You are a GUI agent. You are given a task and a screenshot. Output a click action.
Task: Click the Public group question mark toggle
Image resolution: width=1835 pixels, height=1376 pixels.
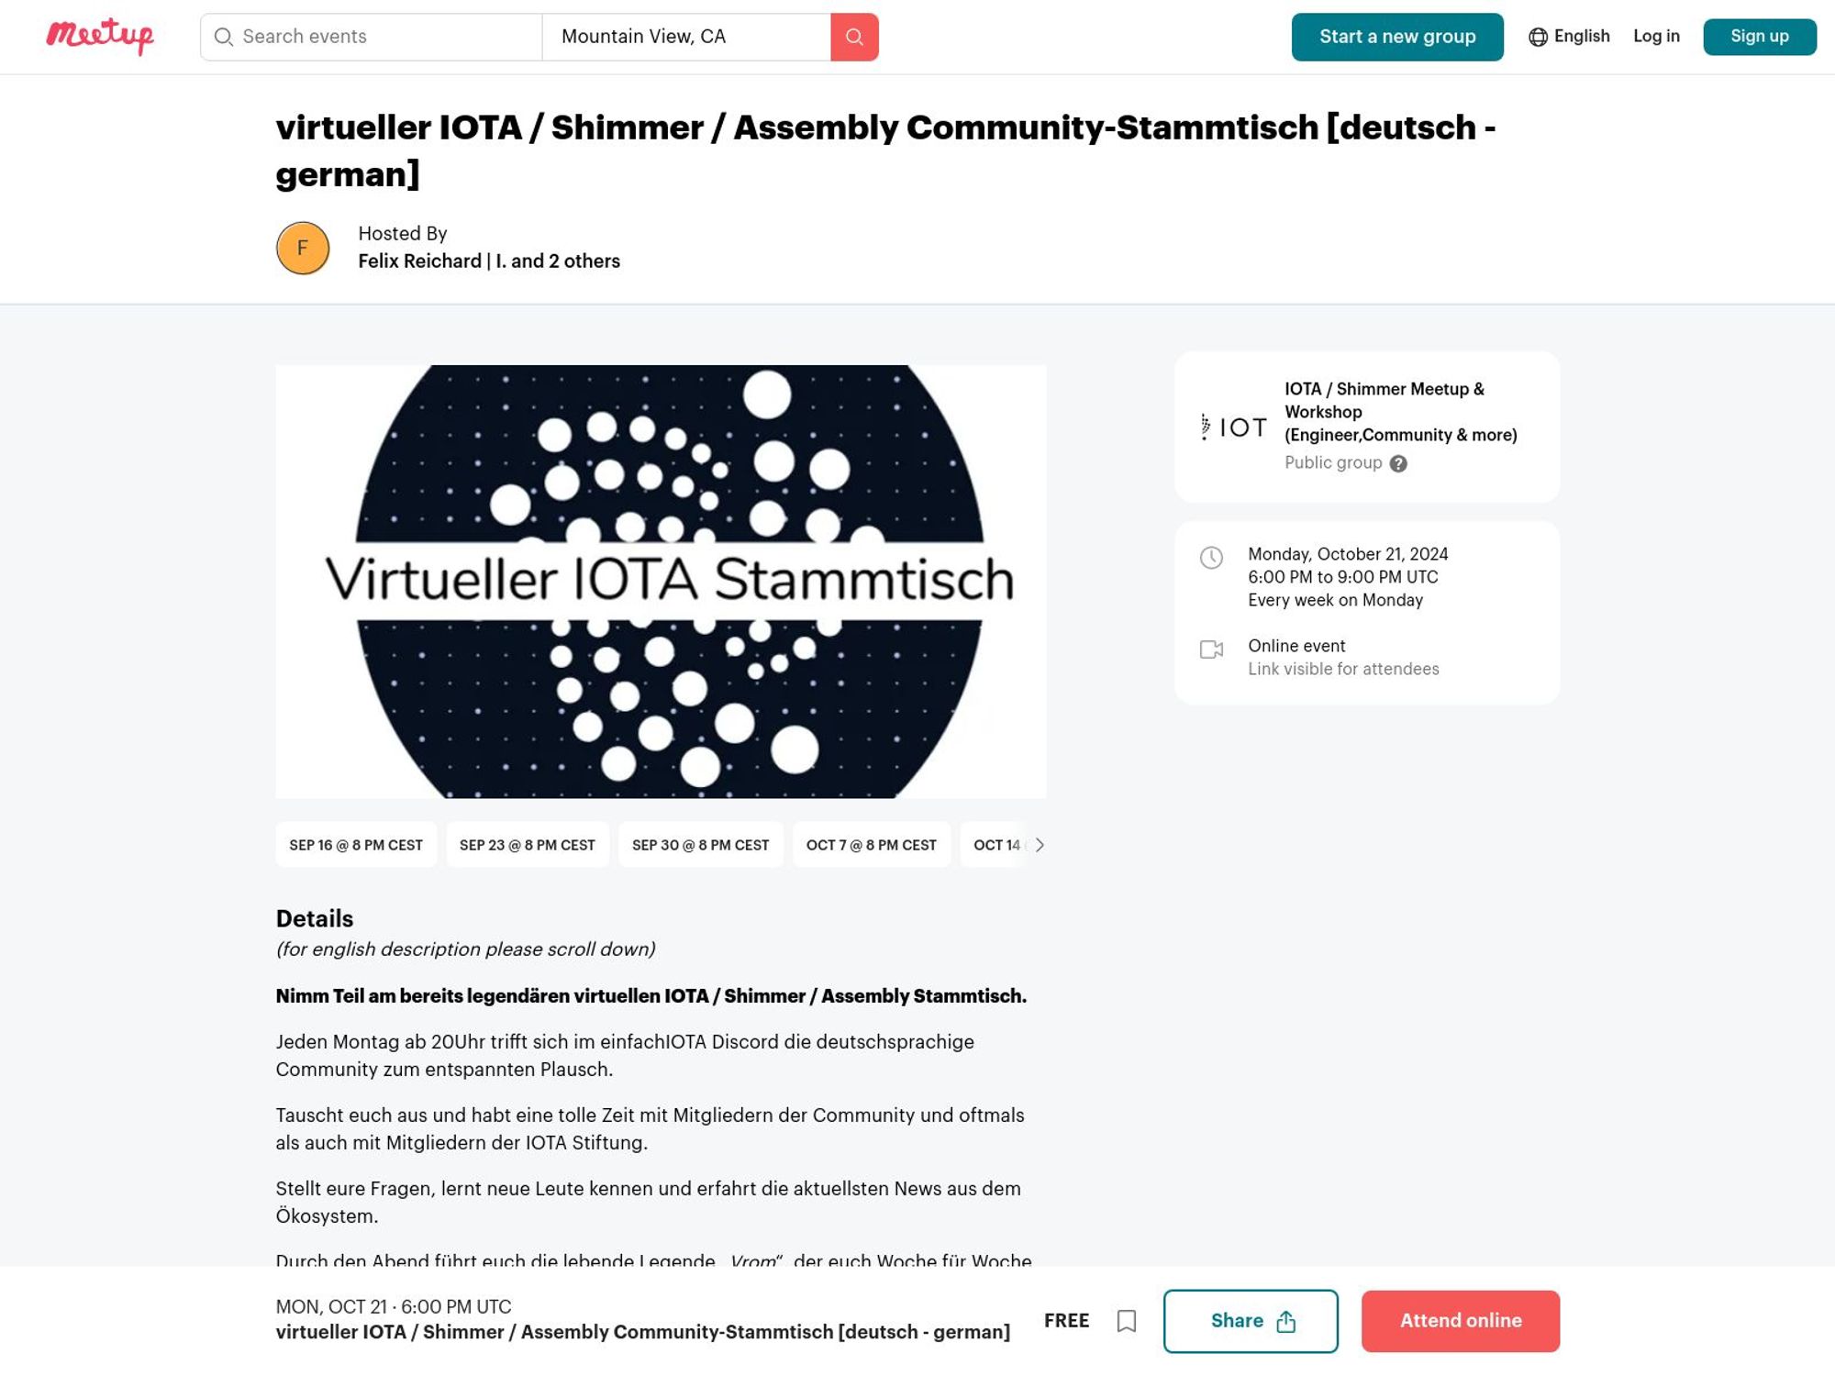pyautogui.click(x=1397, y=462)
